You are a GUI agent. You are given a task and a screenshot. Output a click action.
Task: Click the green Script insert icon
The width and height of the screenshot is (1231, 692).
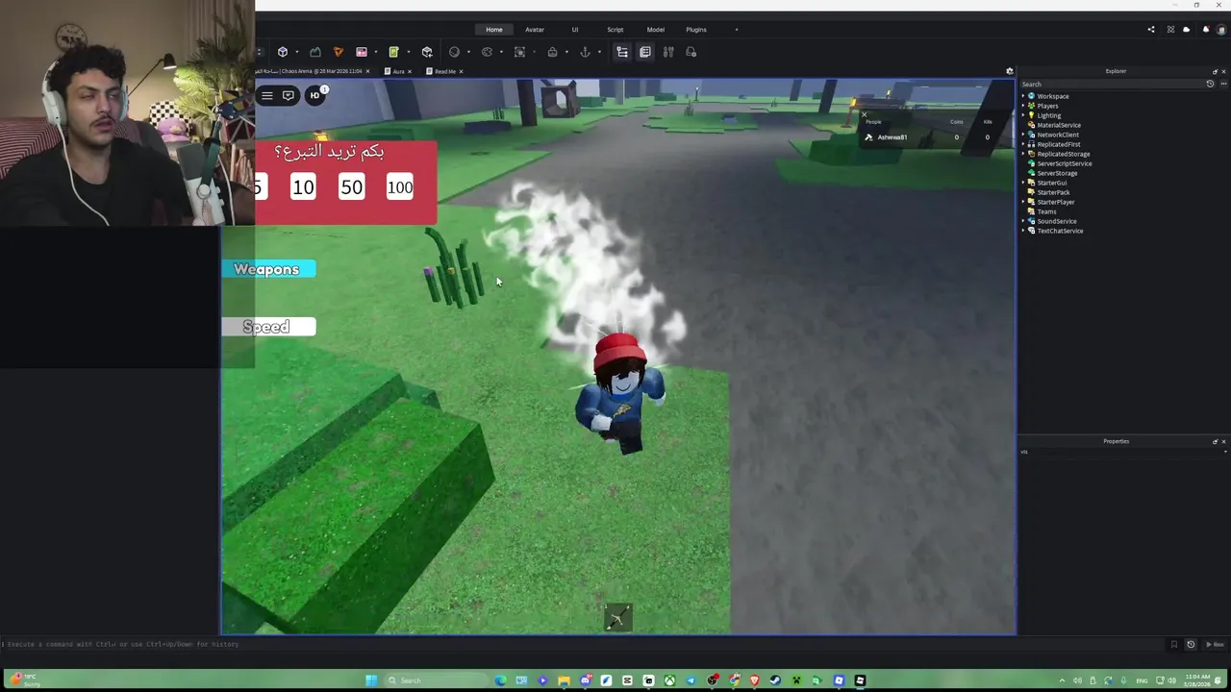393,52
